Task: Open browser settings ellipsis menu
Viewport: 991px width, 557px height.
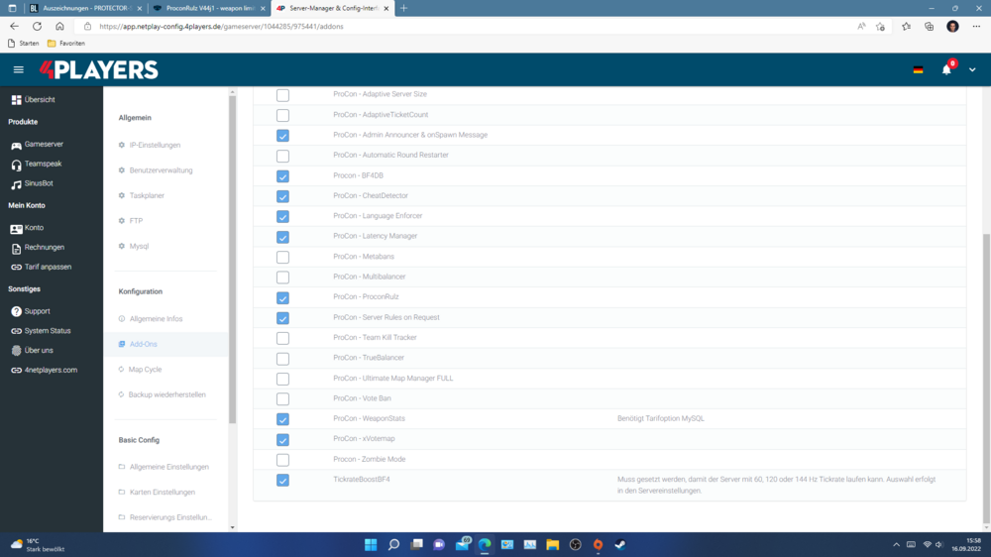Action: (976, 27)
